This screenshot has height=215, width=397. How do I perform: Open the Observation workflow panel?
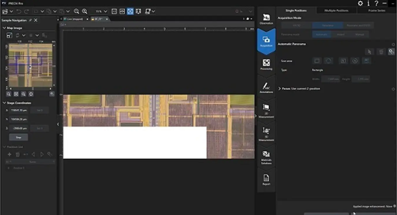tap(266, 19)
